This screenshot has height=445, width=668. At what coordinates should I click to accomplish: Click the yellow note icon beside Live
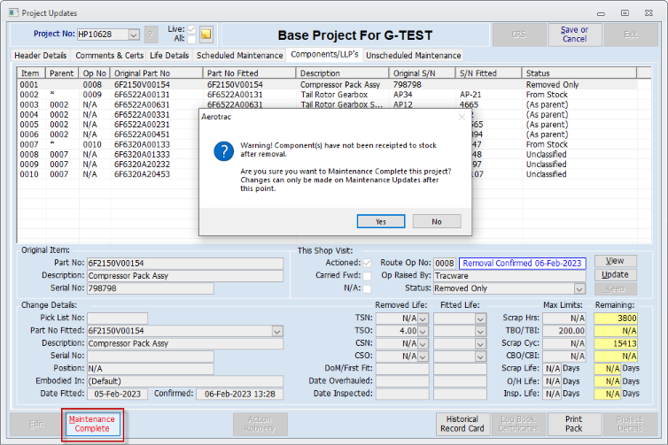(206, 35)
